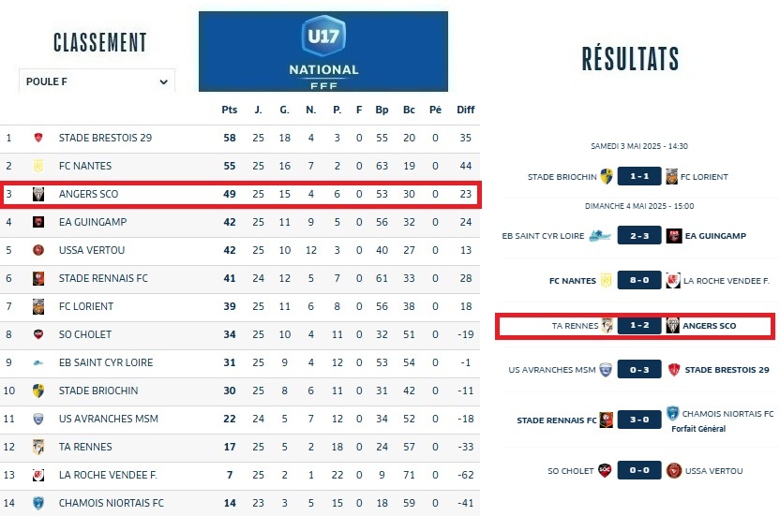Click the Classement heading

[x=100, y=43]
